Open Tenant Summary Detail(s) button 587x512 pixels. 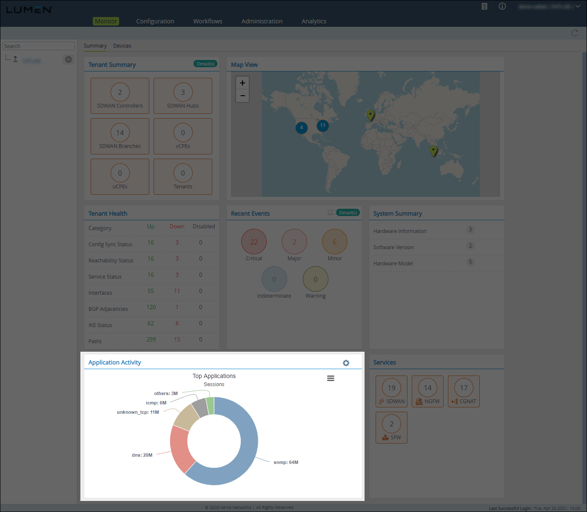click(x=205, y=64)
